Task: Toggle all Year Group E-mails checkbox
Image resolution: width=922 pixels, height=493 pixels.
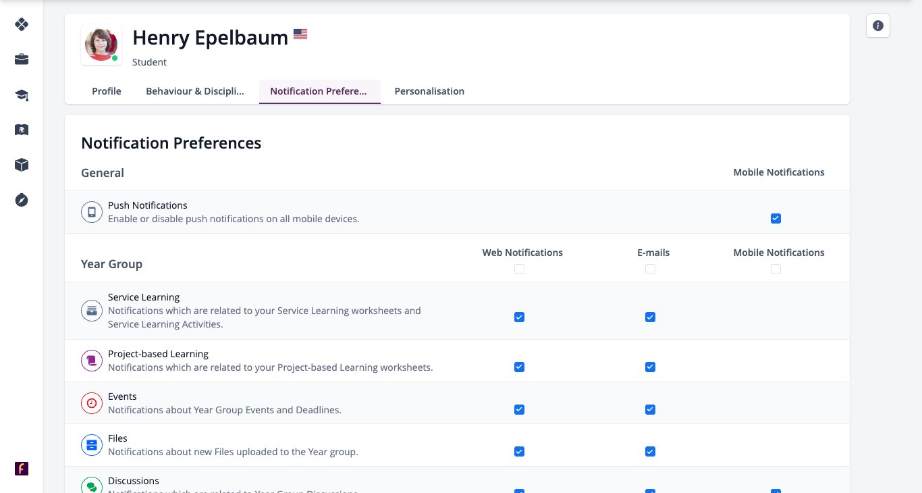Action: [650, 269]
